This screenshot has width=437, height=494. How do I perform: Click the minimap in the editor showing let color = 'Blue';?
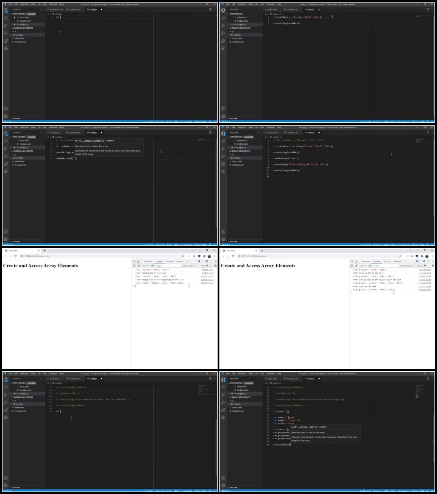coord(420,391)
